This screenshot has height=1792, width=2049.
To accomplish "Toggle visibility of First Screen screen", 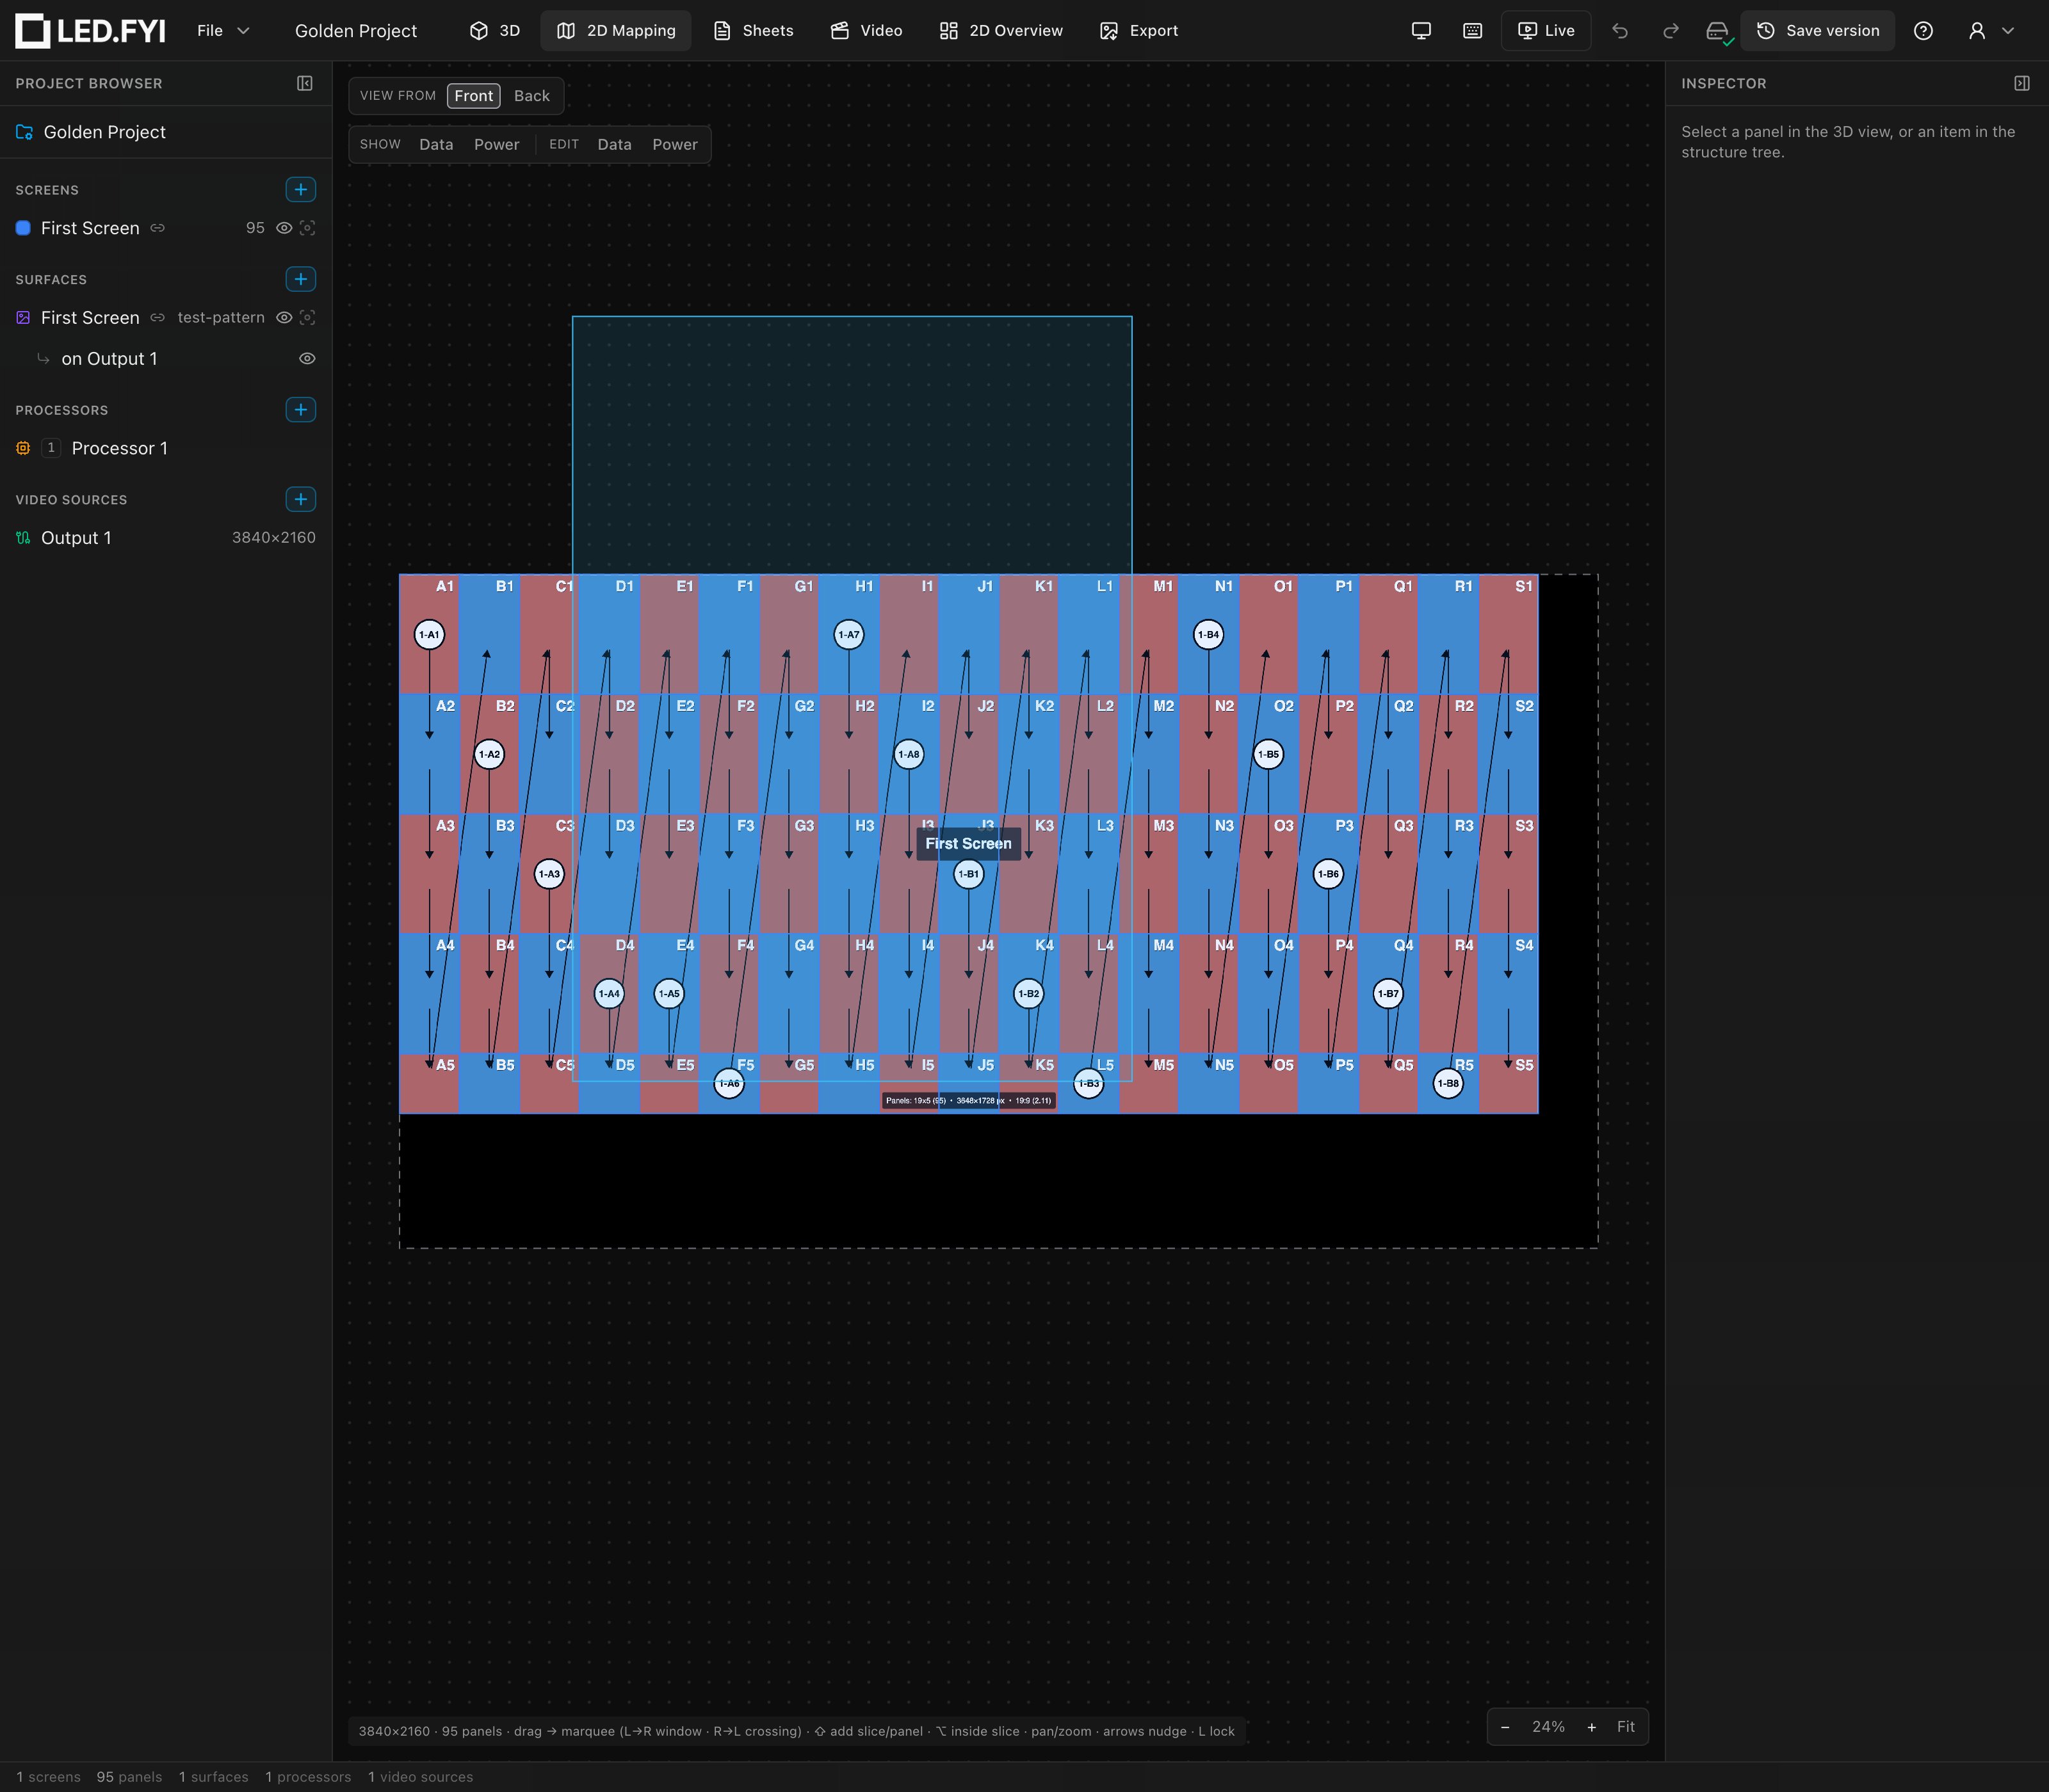I will [x=284, y=228].
